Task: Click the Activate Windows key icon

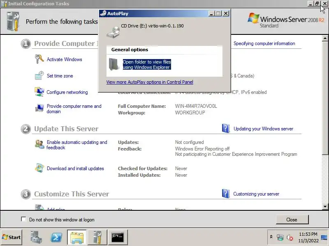Action: [39, 59]
